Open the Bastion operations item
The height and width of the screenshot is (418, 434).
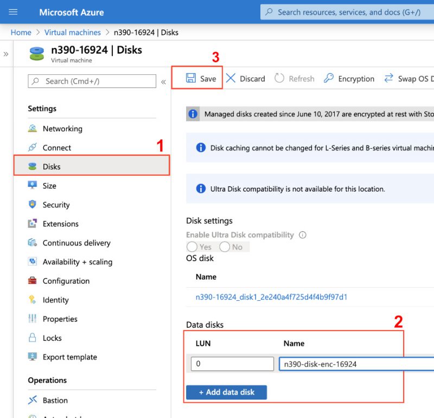(55, 400)
